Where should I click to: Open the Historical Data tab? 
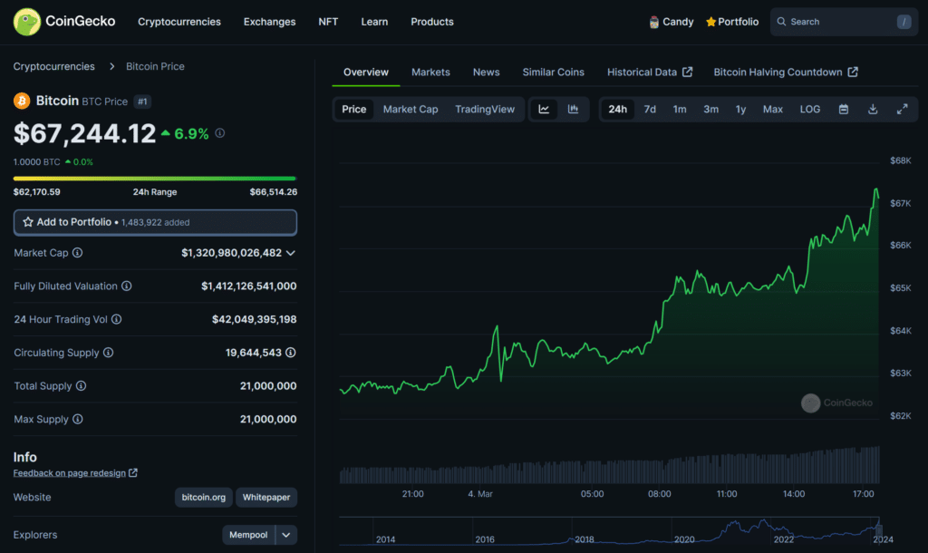click(x=649, y=73)
